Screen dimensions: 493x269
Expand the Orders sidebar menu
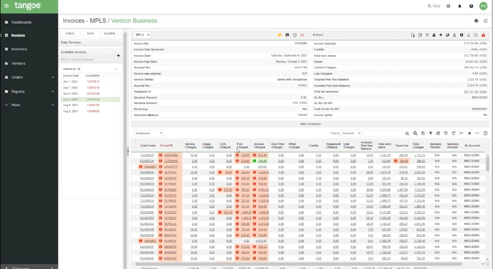(52, 77)
